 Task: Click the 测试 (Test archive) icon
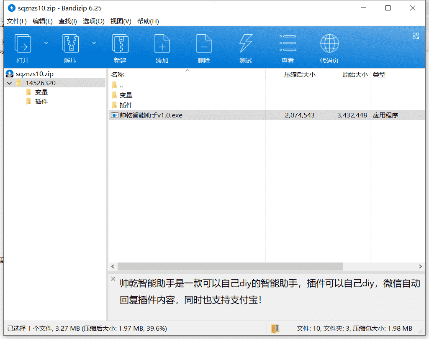click(x=246, y=43)
